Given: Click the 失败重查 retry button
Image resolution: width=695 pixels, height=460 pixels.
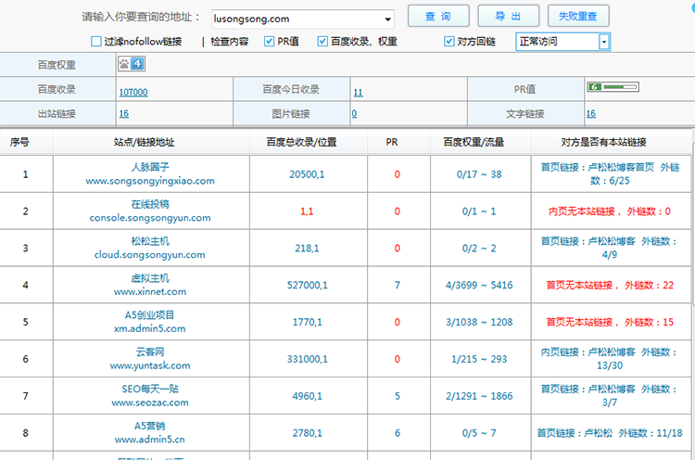Looking at the screenshot, I should tap(578, 17).
